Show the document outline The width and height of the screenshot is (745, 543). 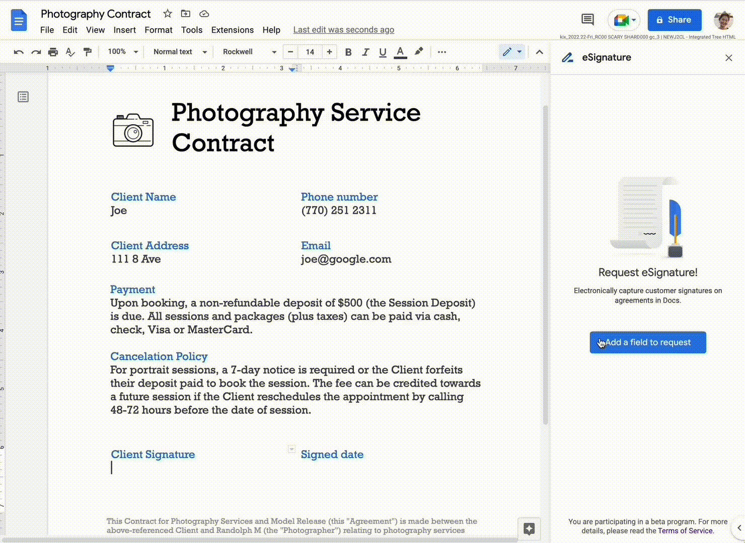click(x=23, y=97)
